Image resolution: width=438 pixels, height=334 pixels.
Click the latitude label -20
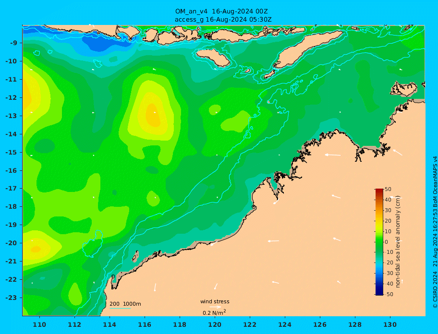point(11,243)
